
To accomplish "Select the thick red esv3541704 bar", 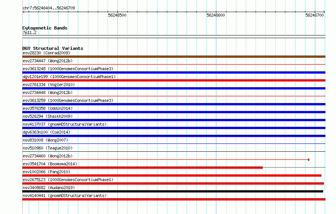I will (x=142, y=168).
